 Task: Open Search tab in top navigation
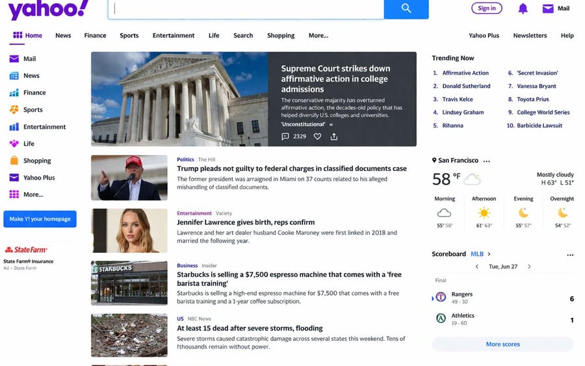click(243, 36)
